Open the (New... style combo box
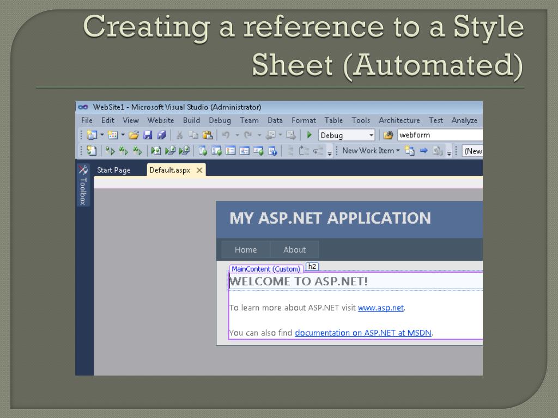Image resolution: width=558 pixels, height=418 pixels. [x=472, y=151]
